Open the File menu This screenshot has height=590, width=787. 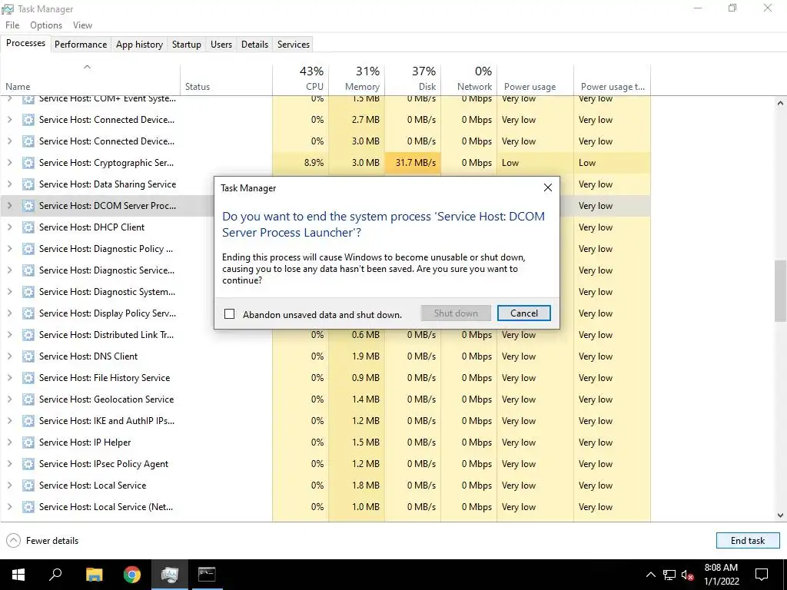click(x=12, y=25)
